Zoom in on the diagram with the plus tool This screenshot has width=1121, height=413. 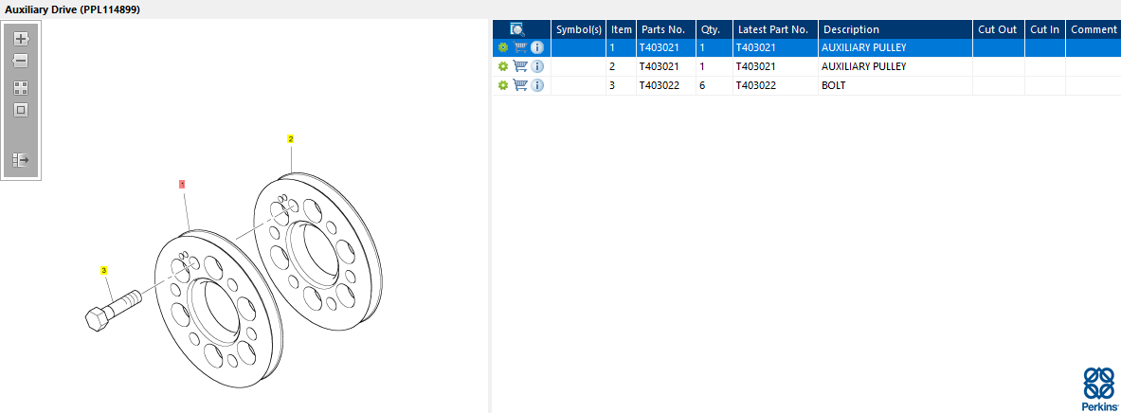tap(21, 39)
